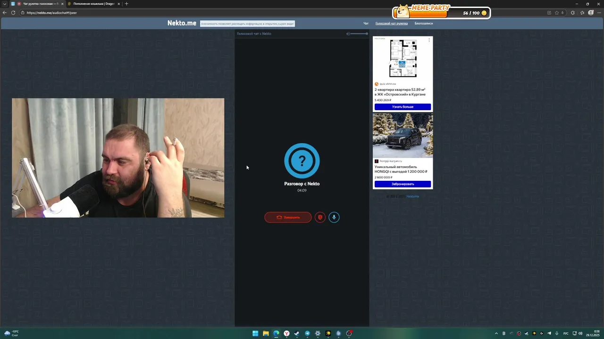Image resolution: width=604 pixels, height=339 pixels.
Task: Click Забронировать ad button
Action: pyautogui.click(x=403, y=184)
